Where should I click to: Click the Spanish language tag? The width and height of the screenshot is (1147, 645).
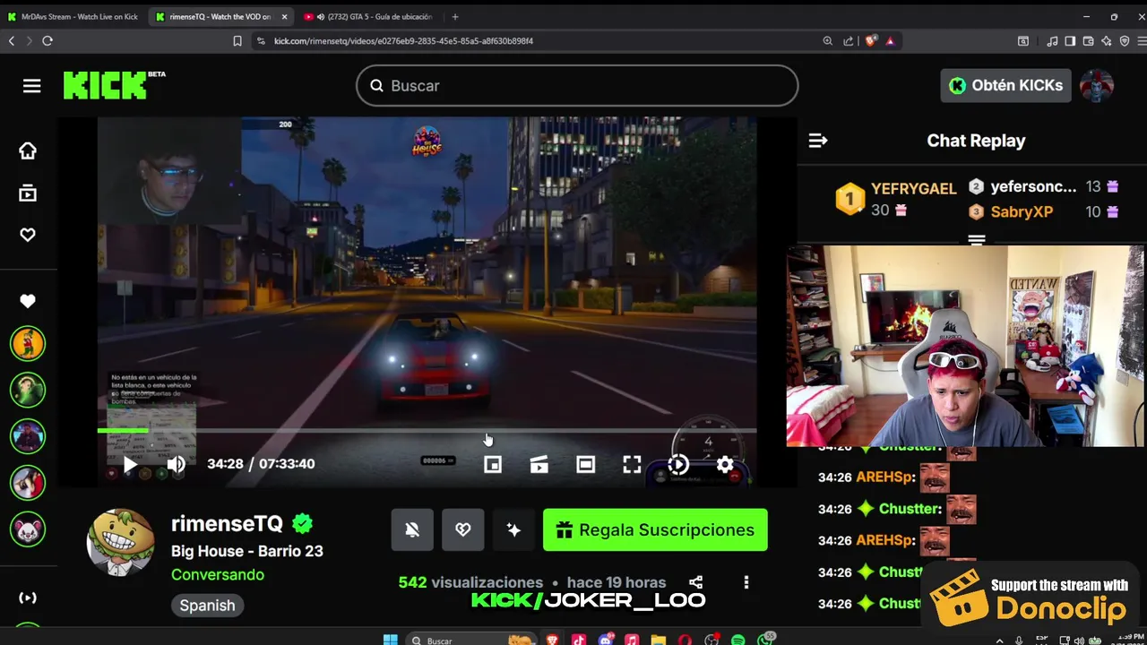pos(207,606)
